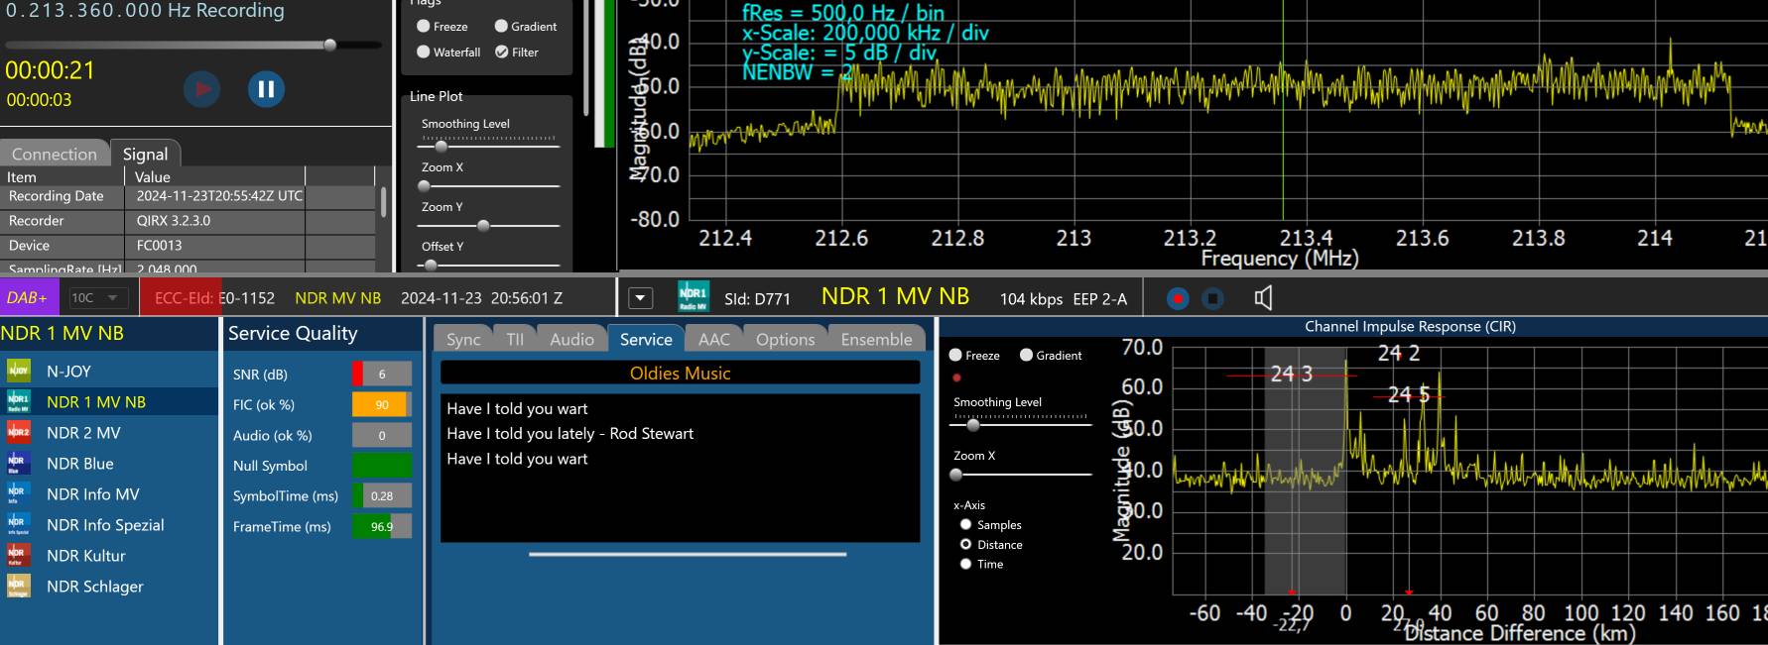The height and width of the screenshot is (645, 1768).
Task: Click the NDR Schlager station logo
Action: pos(18,587)
